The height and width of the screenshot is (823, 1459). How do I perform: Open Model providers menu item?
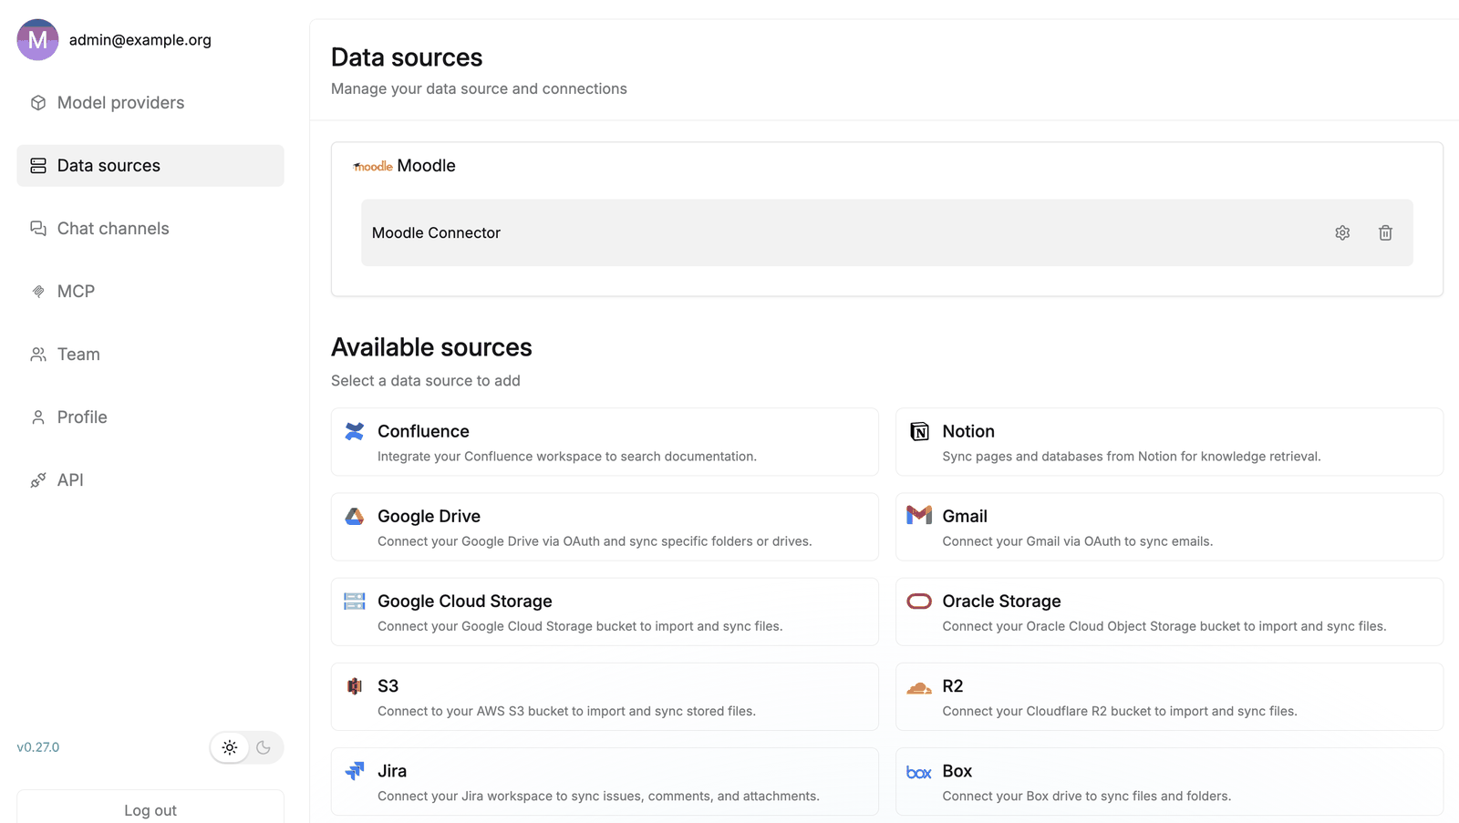[x=150, y=103]
